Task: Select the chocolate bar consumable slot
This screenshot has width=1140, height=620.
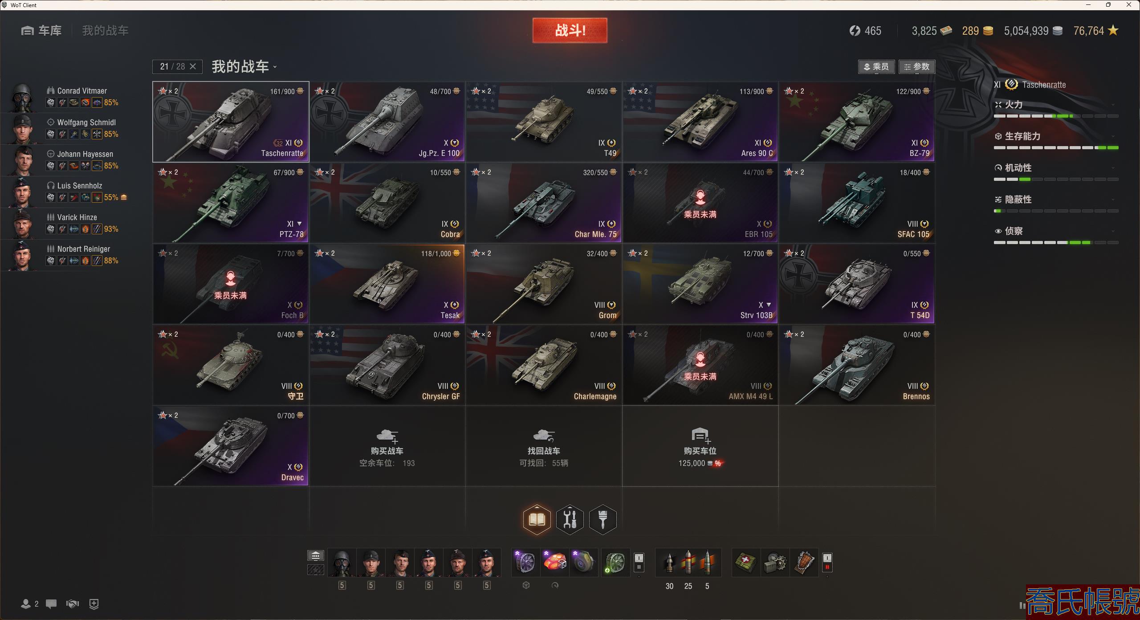Action: (804, 563)
